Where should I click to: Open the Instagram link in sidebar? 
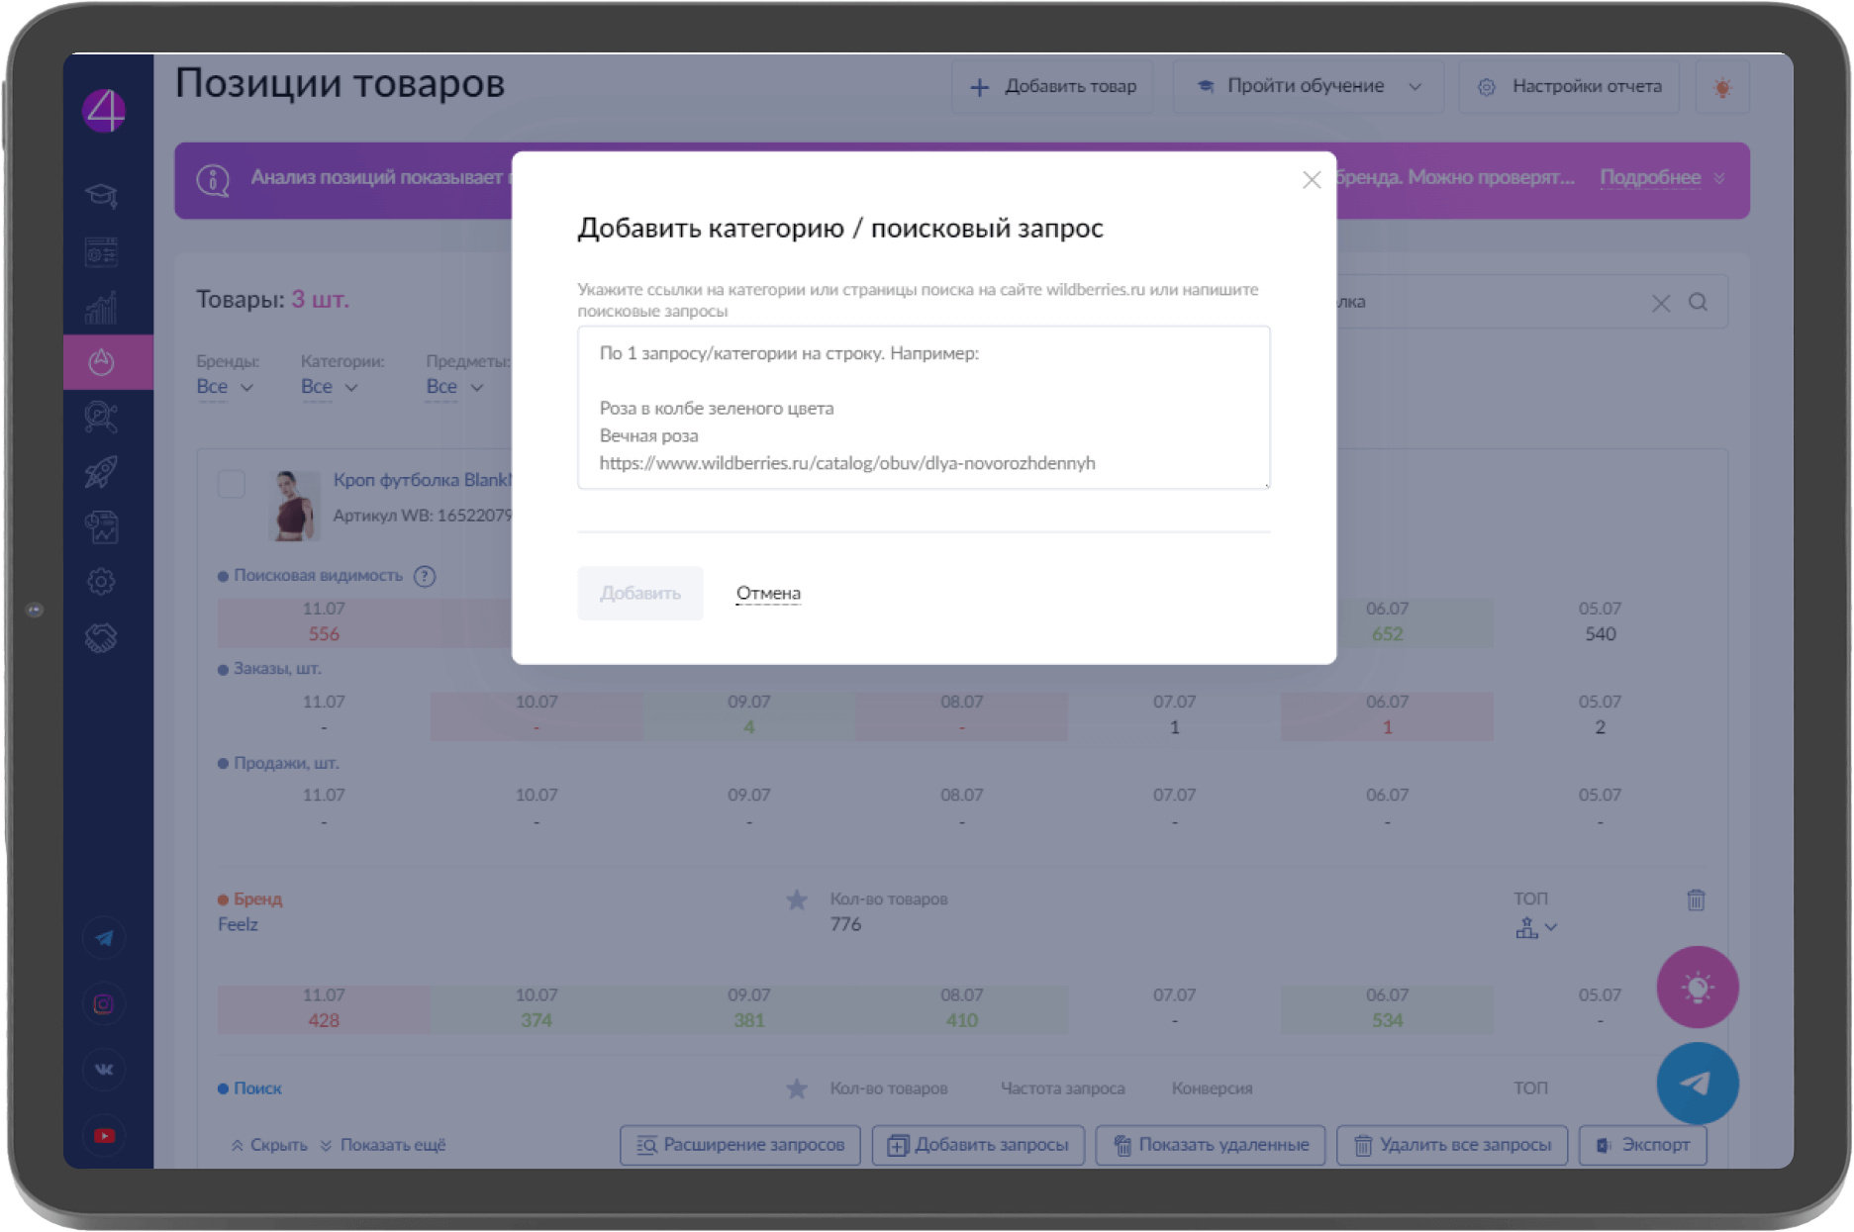[x=104, y=1004]
